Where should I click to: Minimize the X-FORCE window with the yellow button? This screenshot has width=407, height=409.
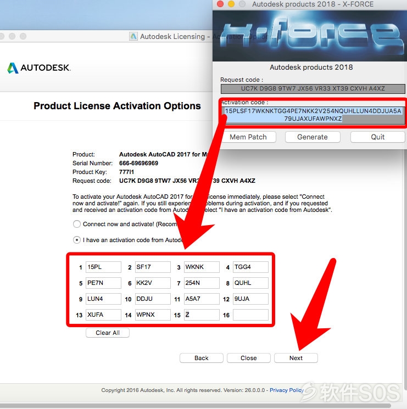tap(231, 4)
